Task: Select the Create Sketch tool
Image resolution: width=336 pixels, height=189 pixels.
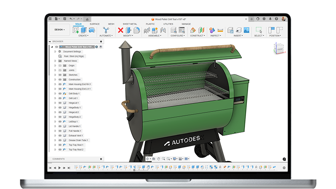Action: [75, 30]
